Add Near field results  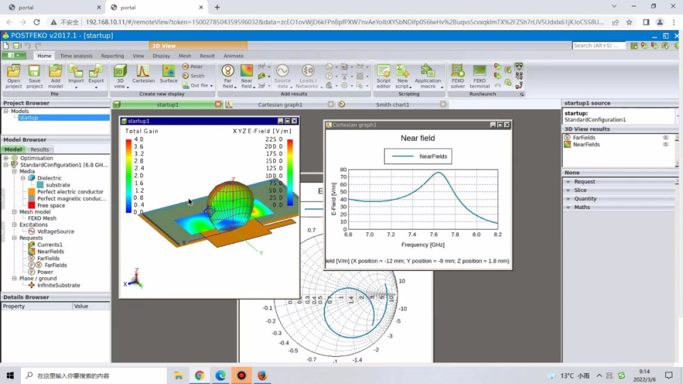tap(247, 76)
